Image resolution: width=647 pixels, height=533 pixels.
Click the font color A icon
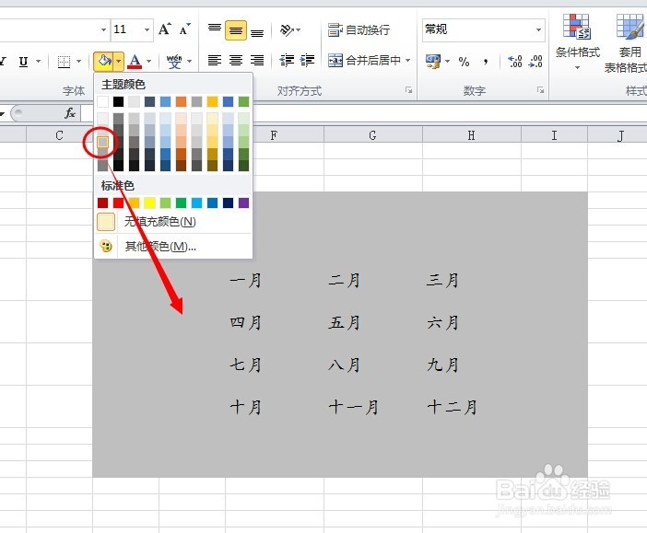coord(135,62)
